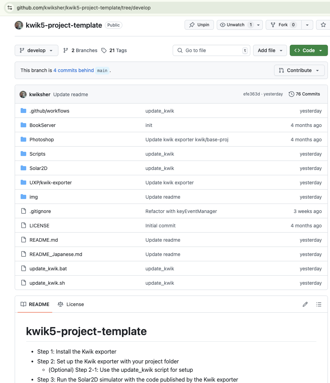View the 2 Branches list

[80, 50]
